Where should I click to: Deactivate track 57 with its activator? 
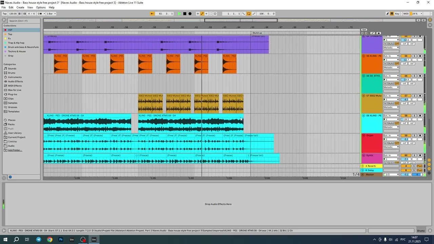406,96
